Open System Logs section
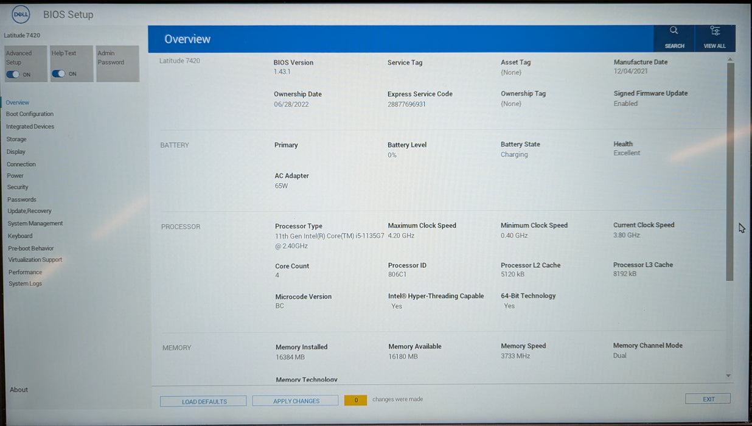Image resolution: width=752 pixels, height=426 pixels. (x=26, y=284)
